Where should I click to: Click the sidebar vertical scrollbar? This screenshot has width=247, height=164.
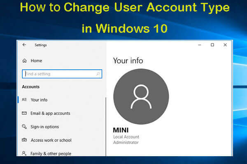click(x=106, y=127)
